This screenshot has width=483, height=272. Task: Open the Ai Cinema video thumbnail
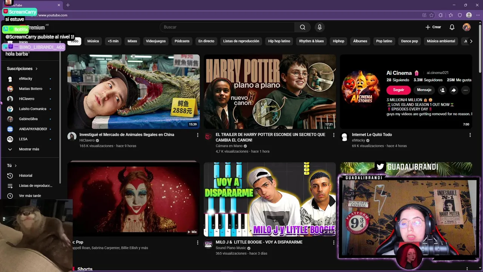[x=406, y=91]
